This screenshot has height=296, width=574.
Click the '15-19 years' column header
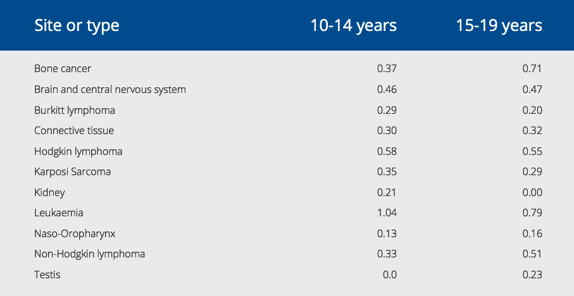499,25
